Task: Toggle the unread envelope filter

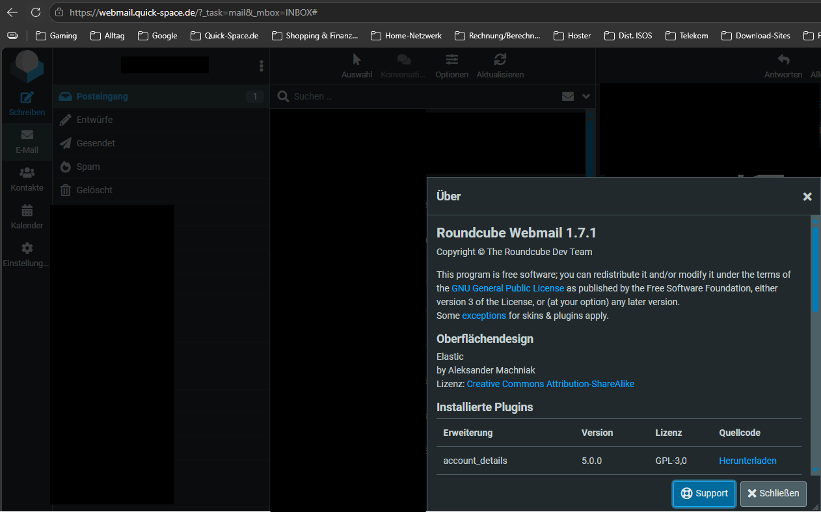Action: coord(568,96)
